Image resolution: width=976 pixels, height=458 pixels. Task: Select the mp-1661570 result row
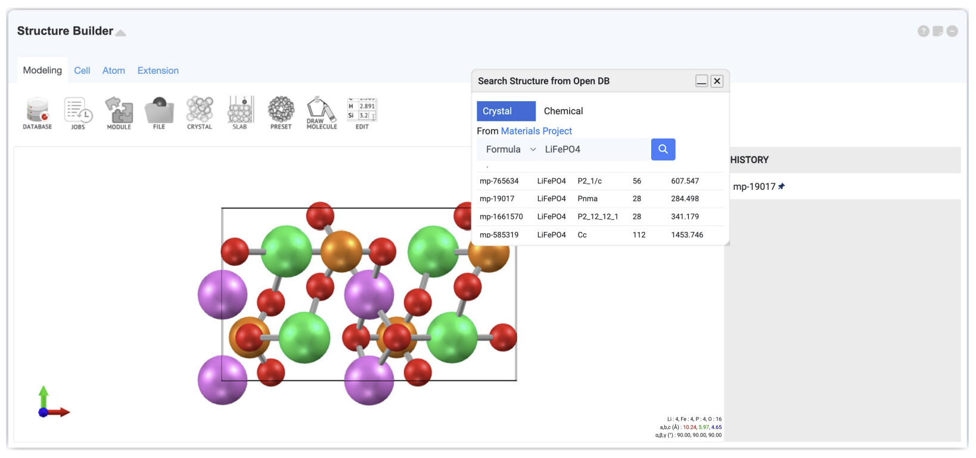click(601, 217)
